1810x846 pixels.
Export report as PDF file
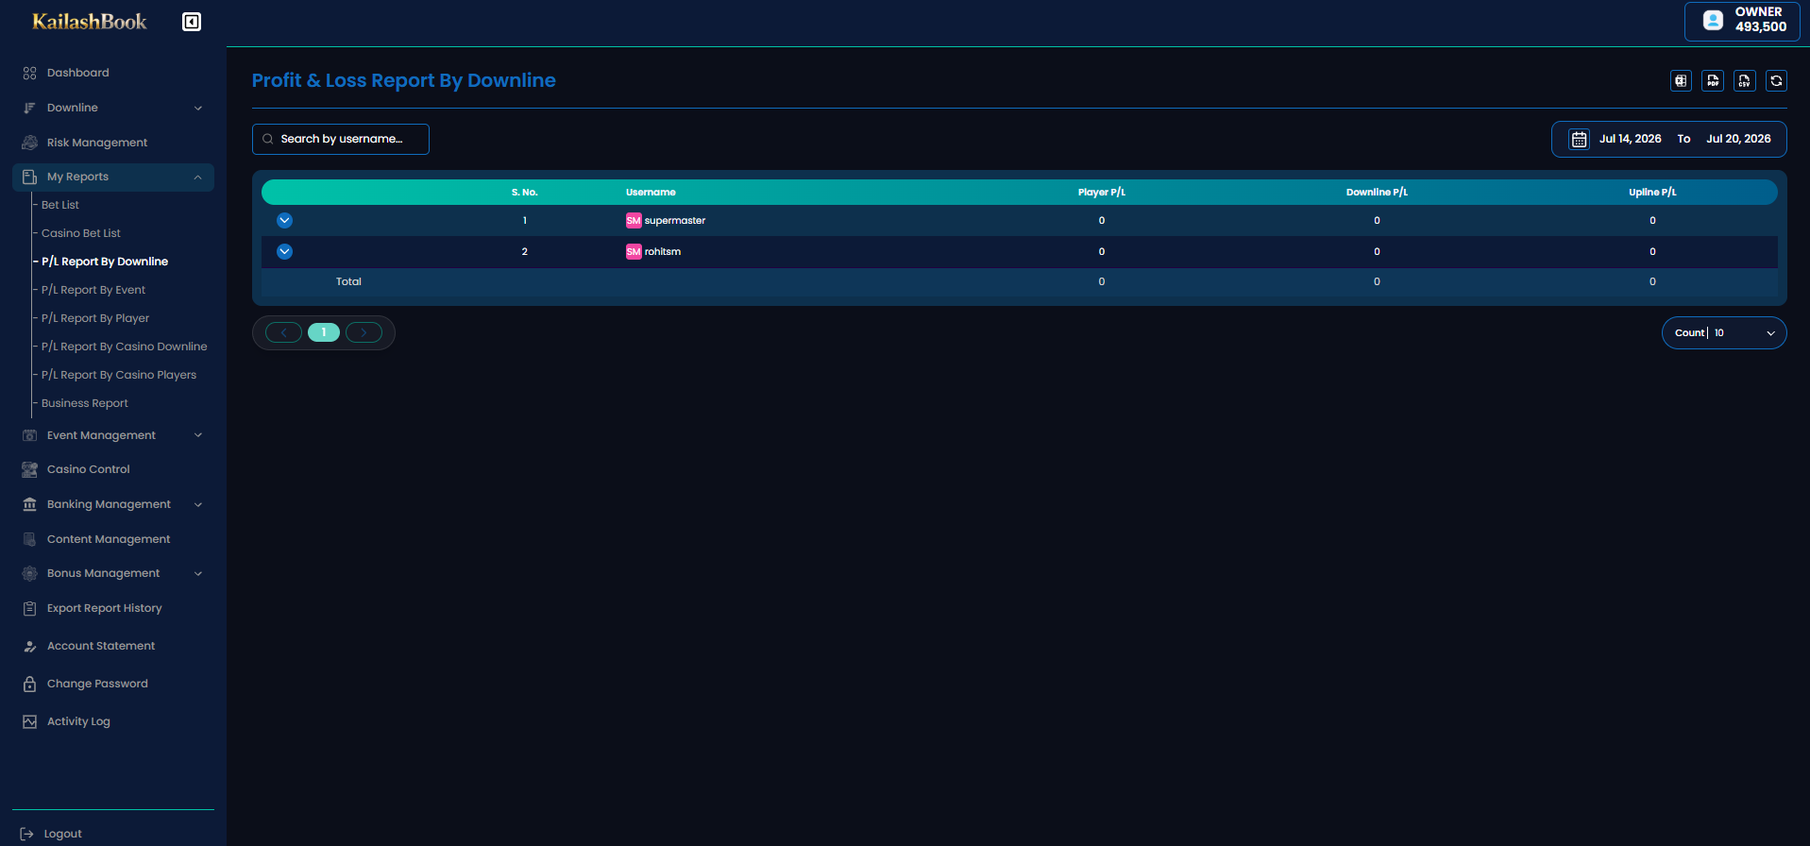1713,81
